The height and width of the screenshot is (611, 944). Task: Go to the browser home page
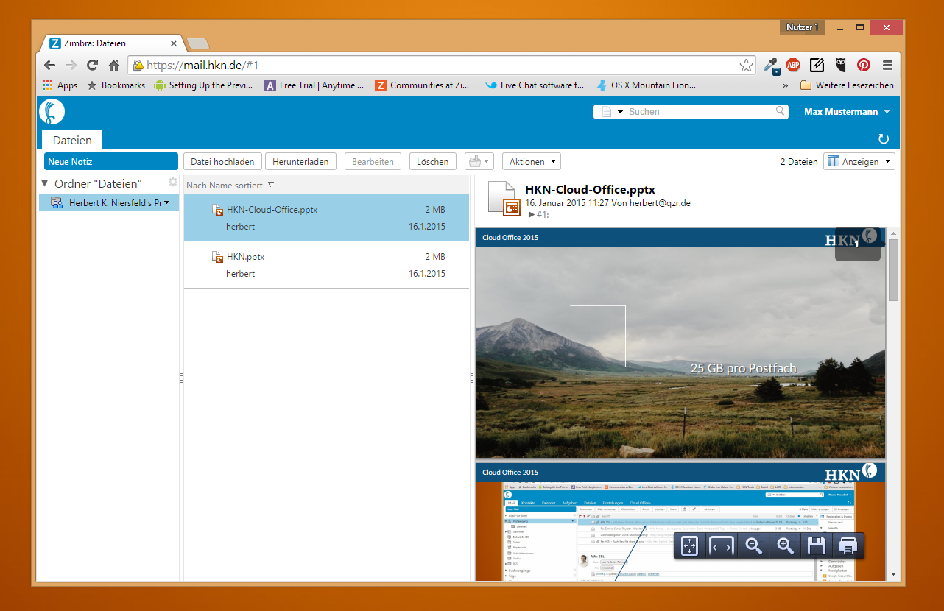(x=113, y=65)
